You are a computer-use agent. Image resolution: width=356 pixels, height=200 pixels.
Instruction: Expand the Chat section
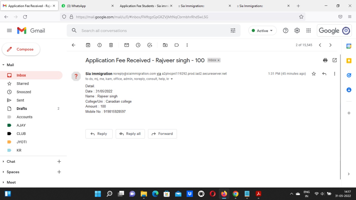[x=3, y=162]
